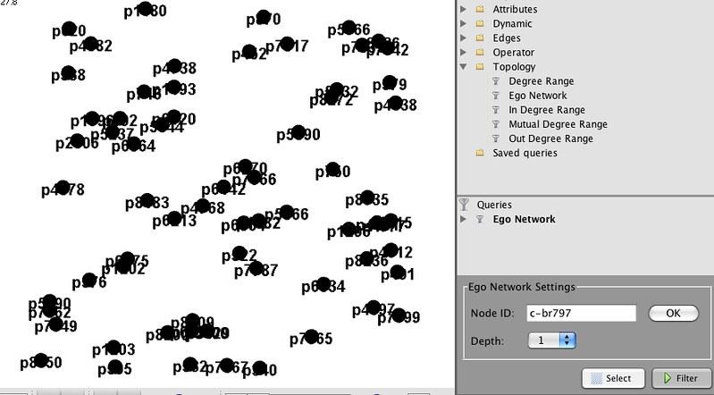The width and height of the screenshot is (714, 395).
Task: Click the Select button
Action: pyautogui.click(x=612, y=378)
